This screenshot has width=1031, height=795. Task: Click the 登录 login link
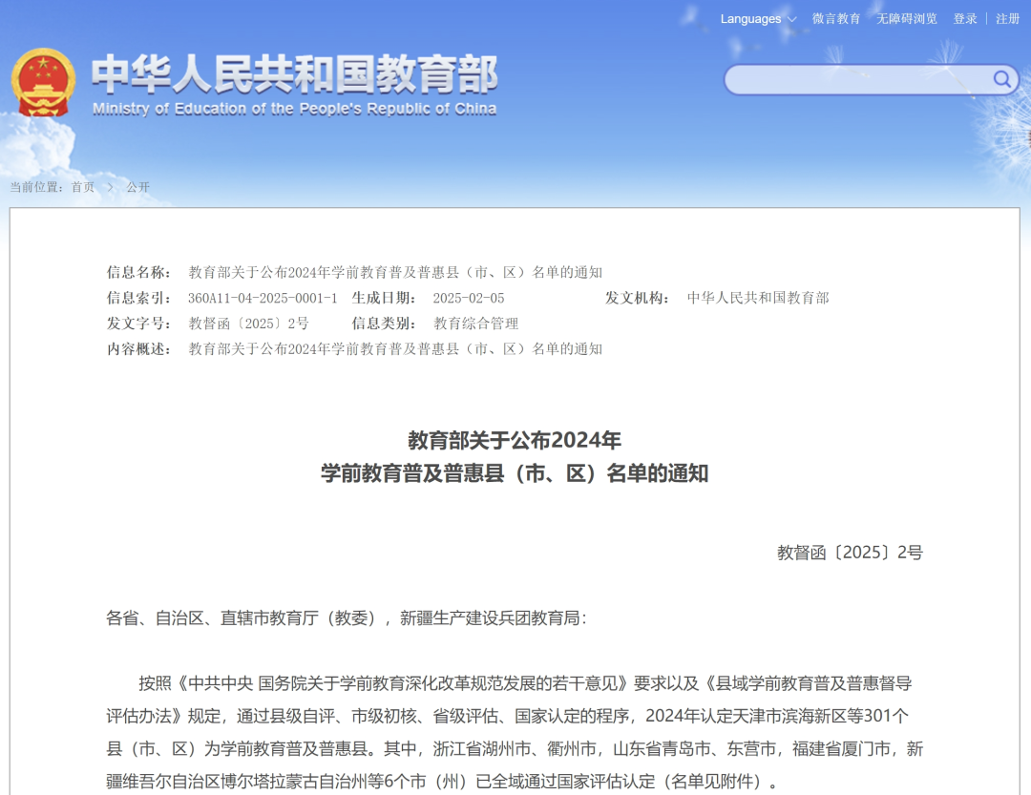(x=964, y=19)
